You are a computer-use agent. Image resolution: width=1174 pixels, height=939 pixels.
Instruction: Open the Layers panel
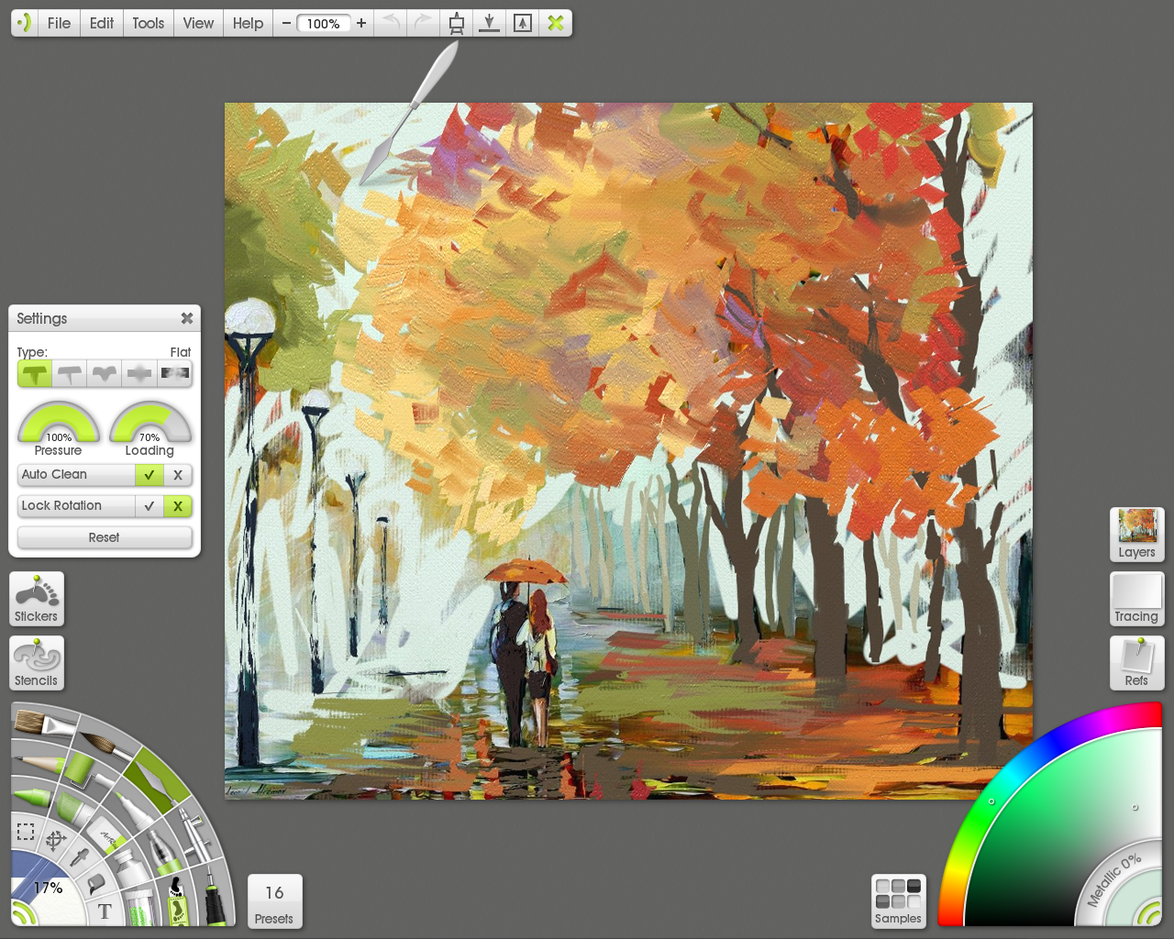click(1136, 535)
